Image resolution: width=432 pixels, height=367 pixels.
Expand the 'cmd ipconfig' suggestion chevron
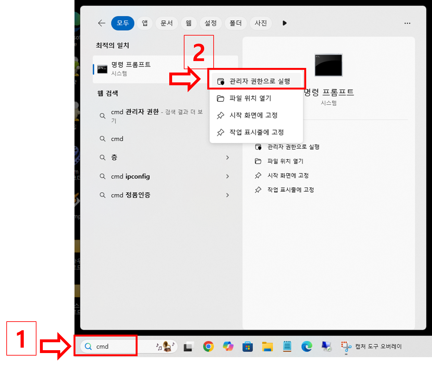point(228,176)
